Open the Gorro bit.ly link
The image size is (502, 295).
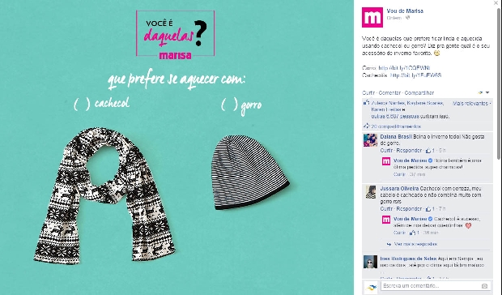coord(404,68)
